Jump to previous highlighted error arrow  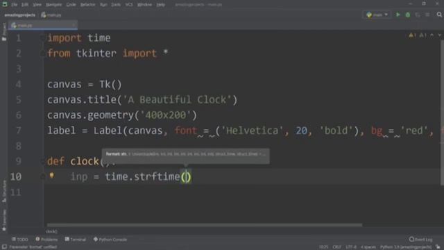pyautogui.click(x=432, y=35)
